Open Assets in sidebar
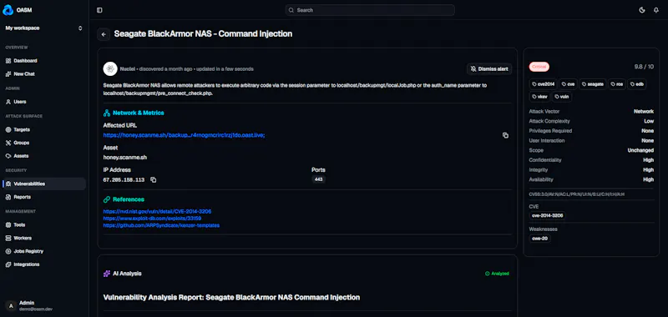 pyautogui.click(x=43, y=156)
